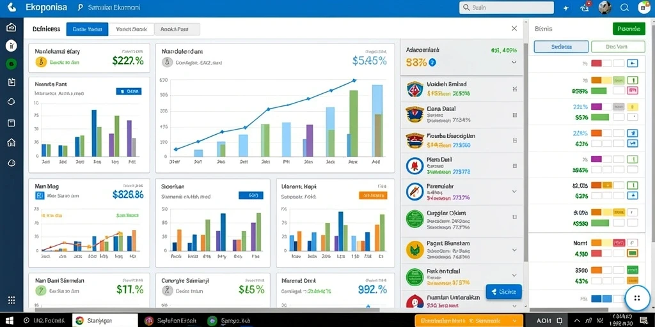Expand the Adacomiank 83% panel chevron
The width and height of the screenshot is (655, 327).
click(514, 62)
